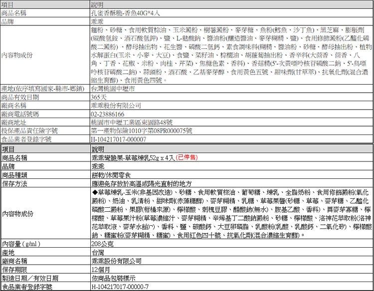Click the red 已停售 notice
Screen dimensions: 374x291
click(x=187, y=157)
